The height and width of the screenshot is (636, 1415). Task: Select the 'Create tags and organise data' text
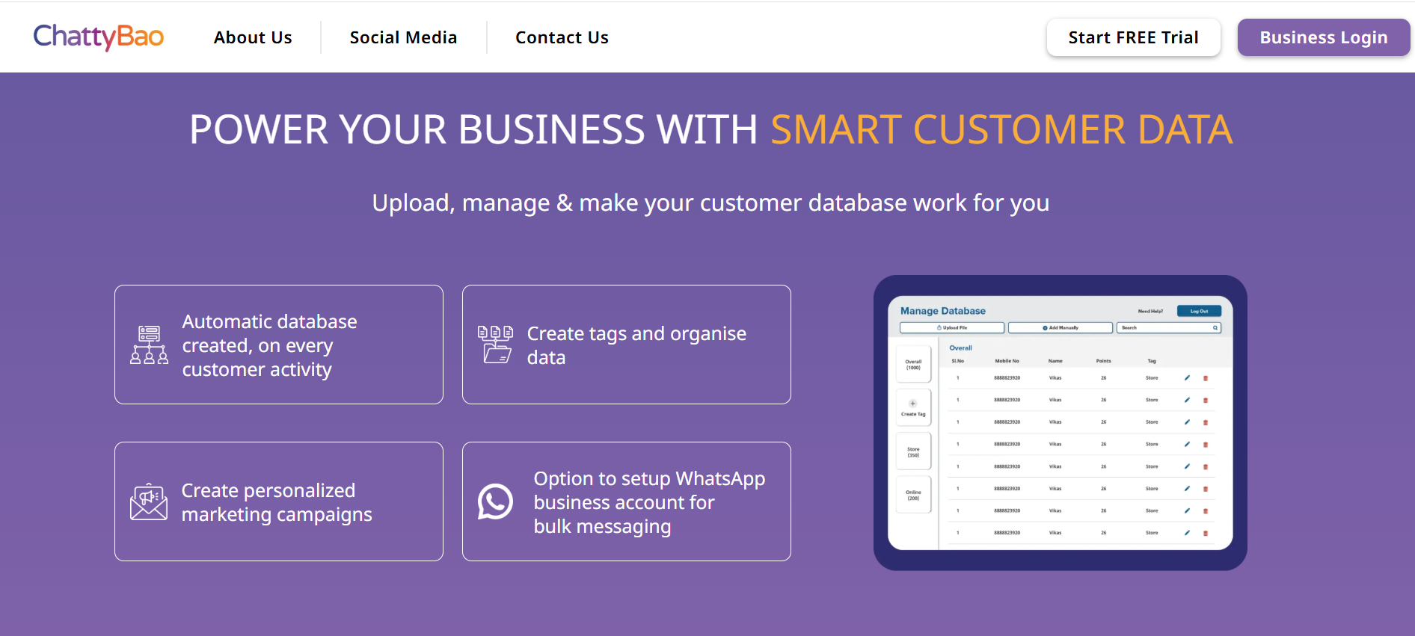[636, 345]
